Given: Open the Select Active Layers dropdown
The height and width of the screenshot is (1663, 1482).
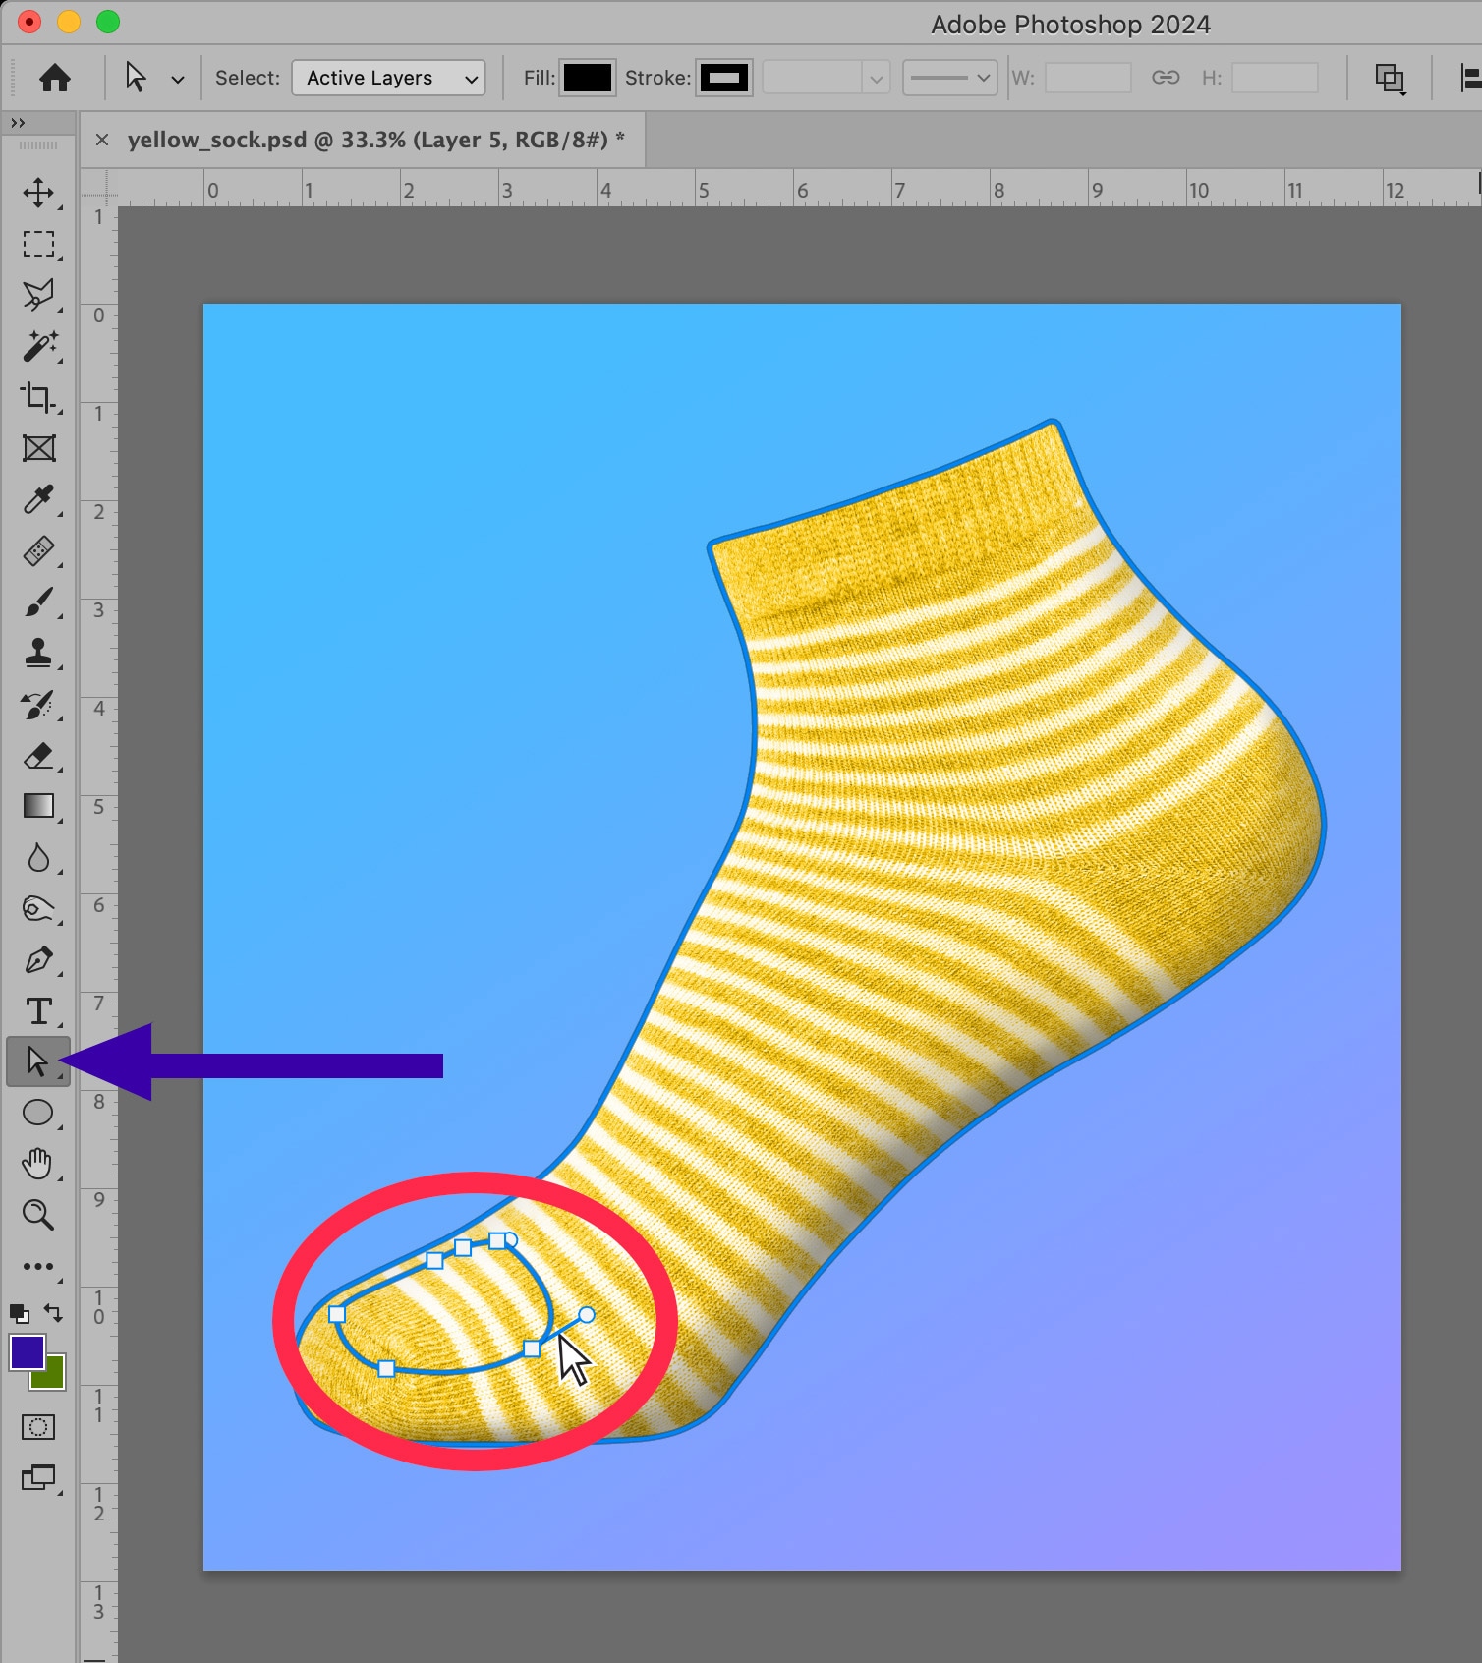Looking at the screenshot, I should tap(388, 78).
